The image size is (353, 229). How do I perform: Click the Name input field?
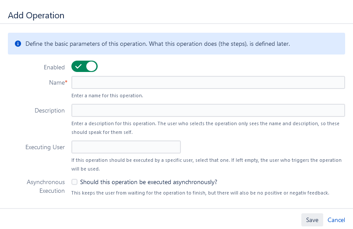click(208, 82)
